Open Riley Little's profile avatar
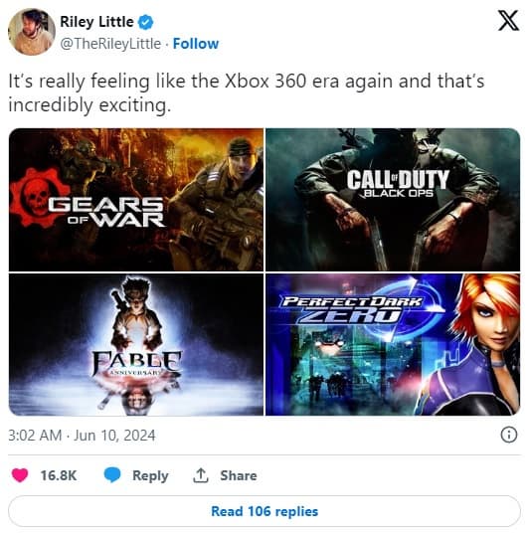 coord(32,32)
